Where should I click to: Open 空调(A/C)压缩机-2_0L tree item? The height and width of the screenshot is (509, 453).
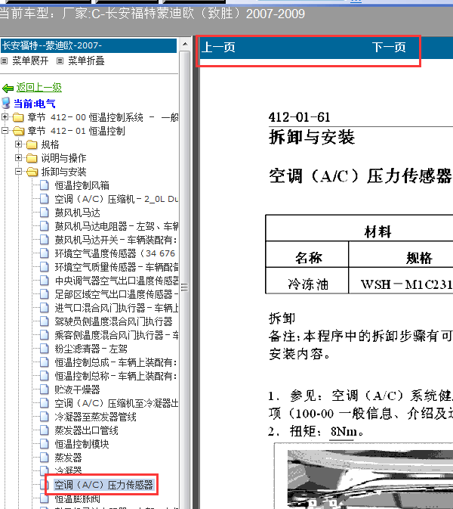[116, 199]
